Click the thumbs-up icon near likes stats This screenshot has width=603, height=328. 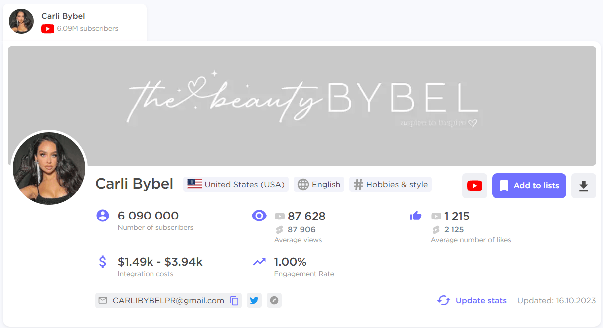416,216
